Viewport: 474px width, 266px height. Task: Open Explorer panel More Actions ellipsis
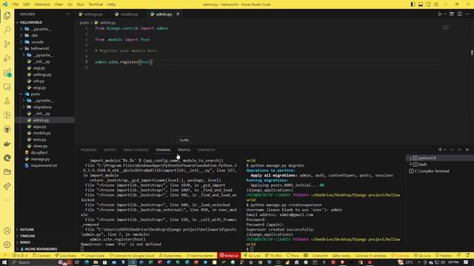(67, 14)
